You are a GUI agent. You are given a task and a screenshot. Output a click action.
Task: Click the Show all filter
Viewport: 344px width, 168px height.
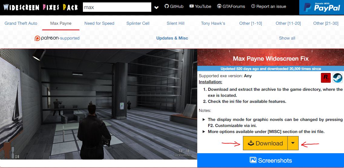point(287,38)
